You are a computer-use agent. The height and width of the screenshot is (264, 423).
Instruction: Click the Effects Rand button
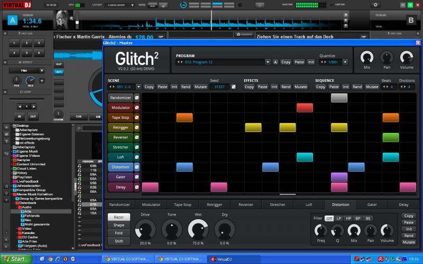coord(286,87)
